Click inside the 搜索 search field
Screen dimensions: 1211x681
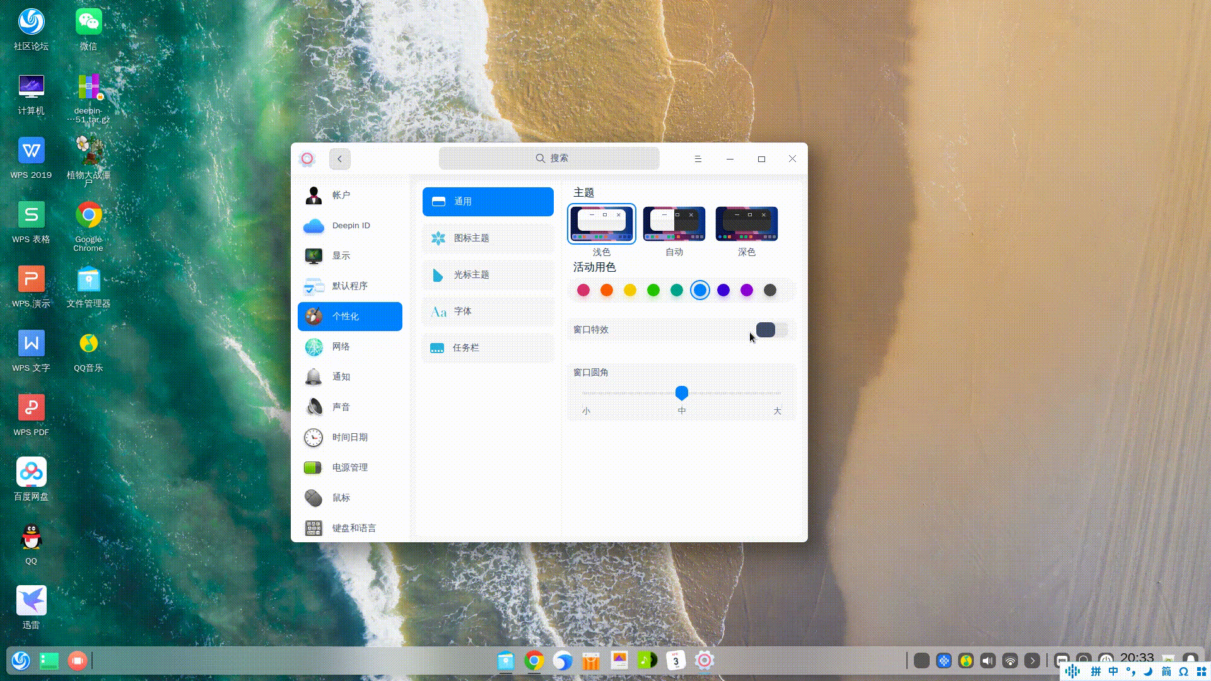(x=549, y=158)
